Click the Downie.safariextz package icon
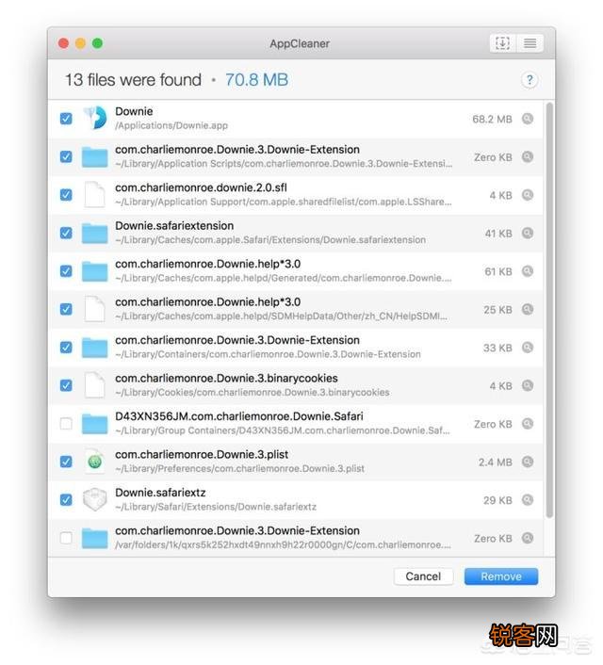The image size is (603, 665). [94, 499]
